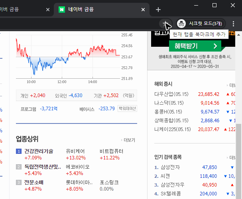Open 더보기 link beside 해외 증시
The height and width of the screenshot is (199, 242).
[232, 85]
